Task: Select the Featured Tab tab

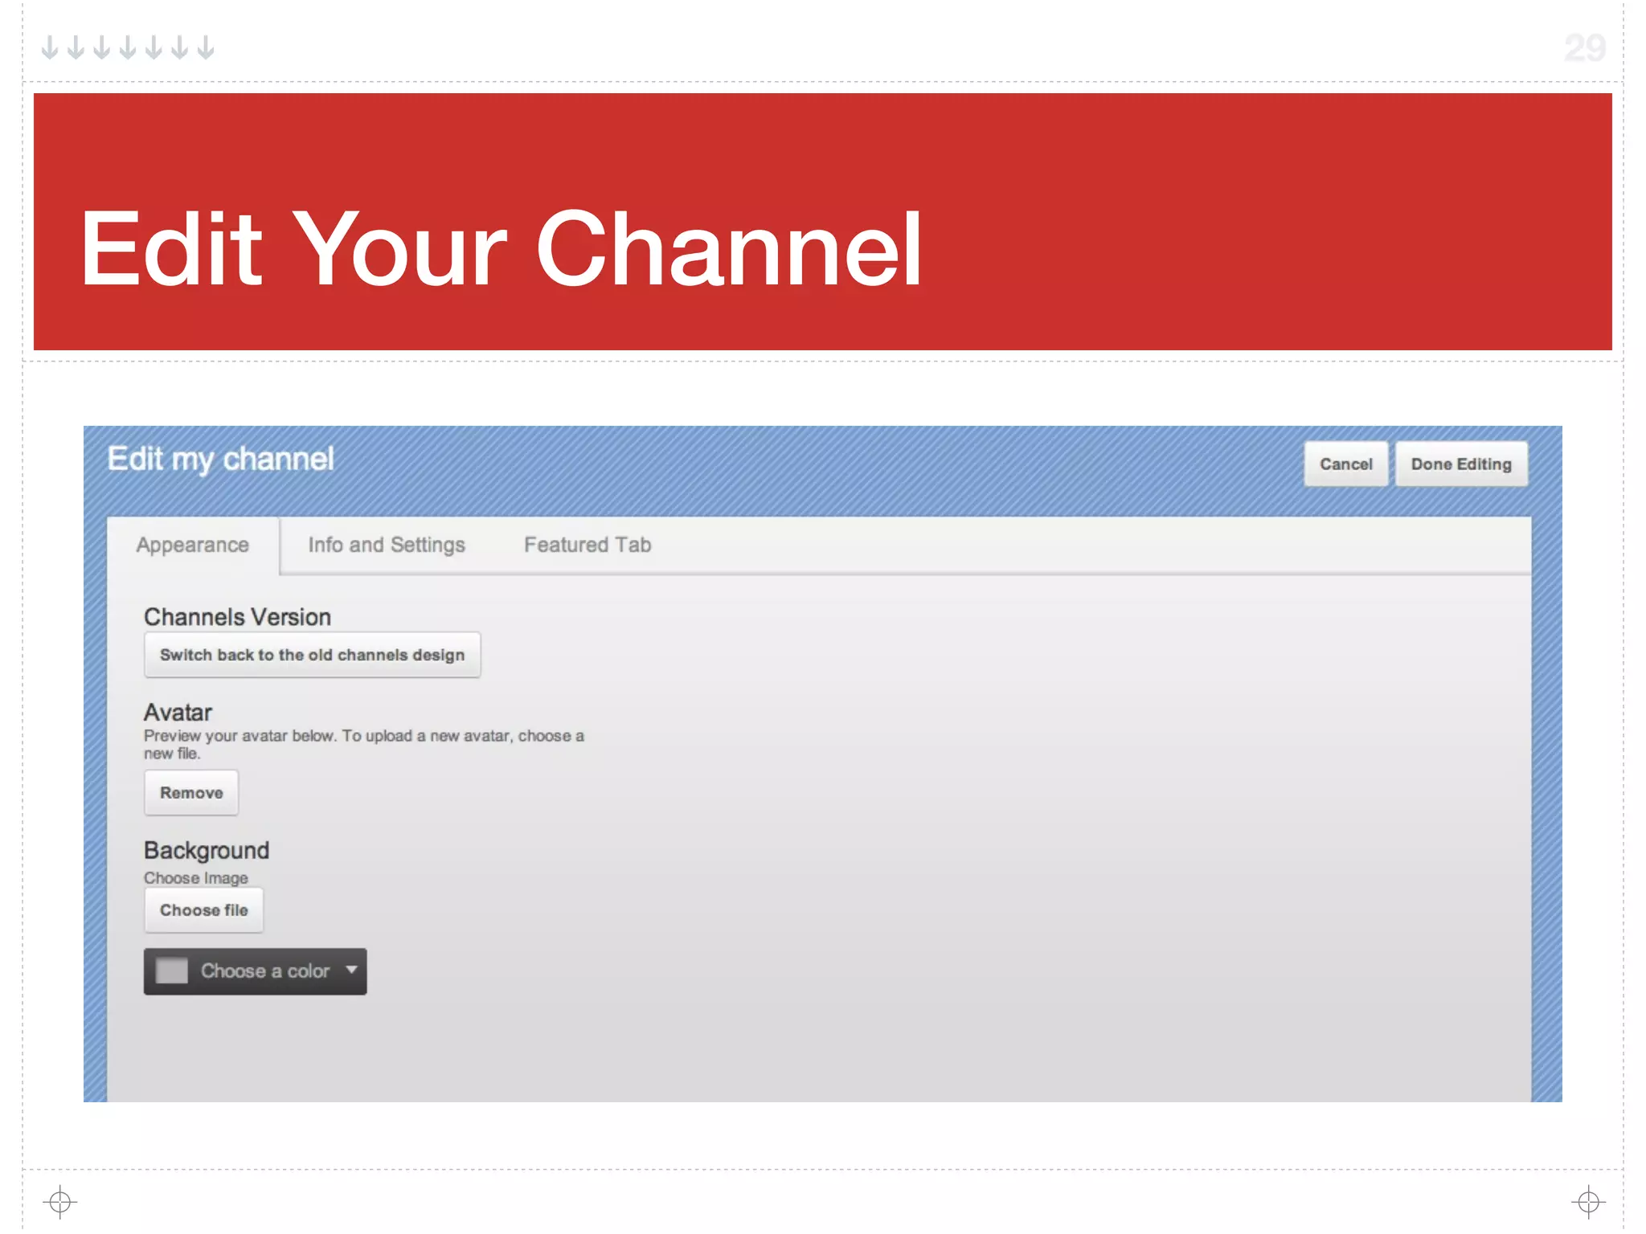Action: pyautogui.click(x=588, y=545)
